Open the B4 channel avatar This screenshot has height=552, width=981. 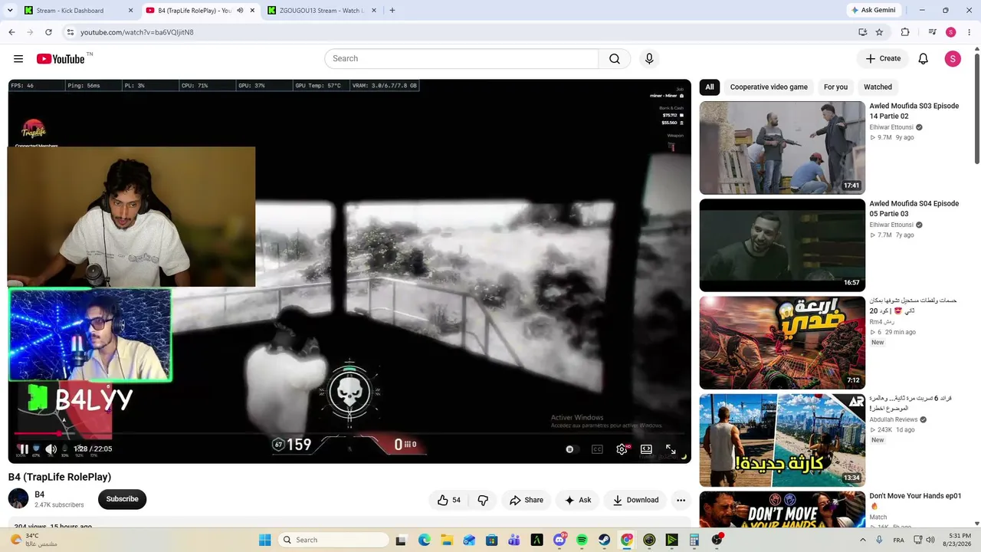[18, 499]
